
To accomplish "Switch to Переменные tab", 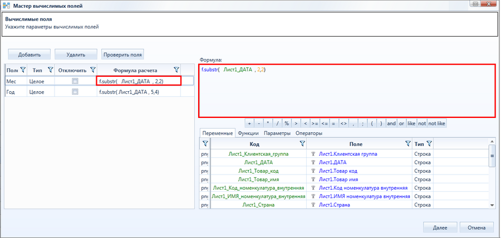I will point(217,133).
